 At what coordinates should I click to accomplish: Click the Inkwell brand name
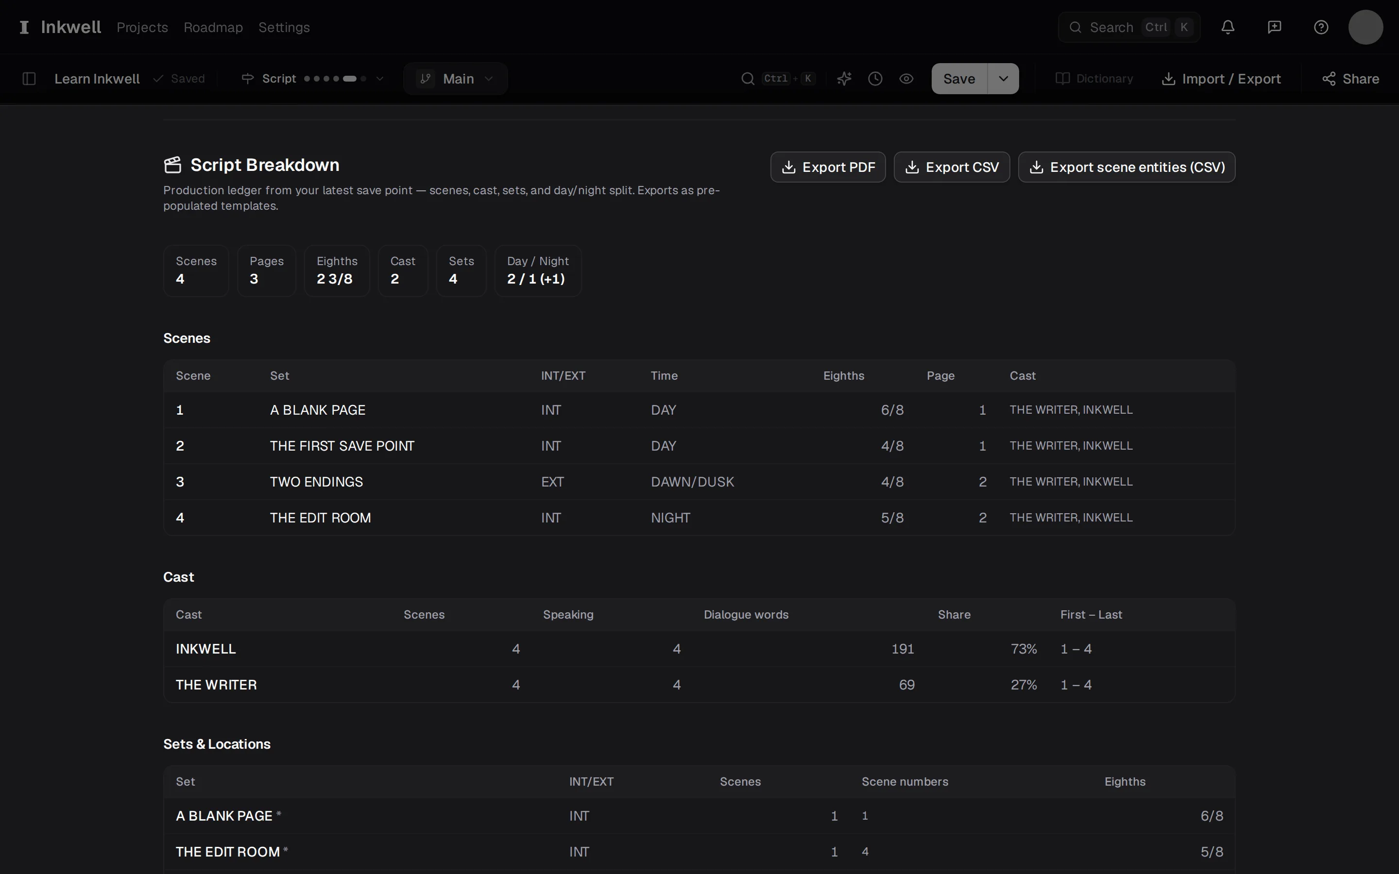[71, 27]
